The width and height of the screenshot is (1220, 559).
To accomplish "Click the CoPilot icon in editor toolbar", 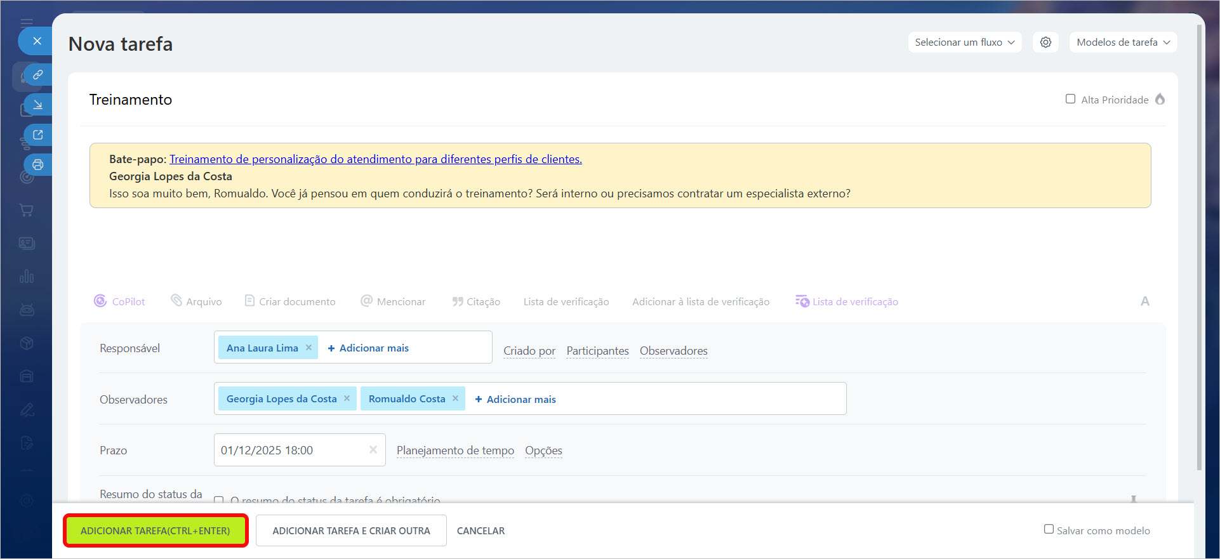I will tap(100, 301).
